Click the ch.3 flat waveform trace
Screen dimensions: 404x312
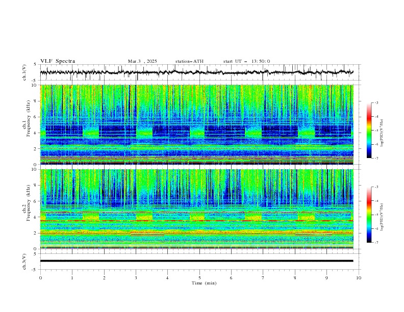click(x=197, y=261)
